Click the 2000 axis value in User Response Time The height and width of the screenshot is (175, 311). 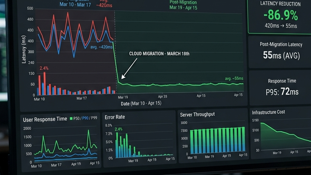tap(27, 129)
